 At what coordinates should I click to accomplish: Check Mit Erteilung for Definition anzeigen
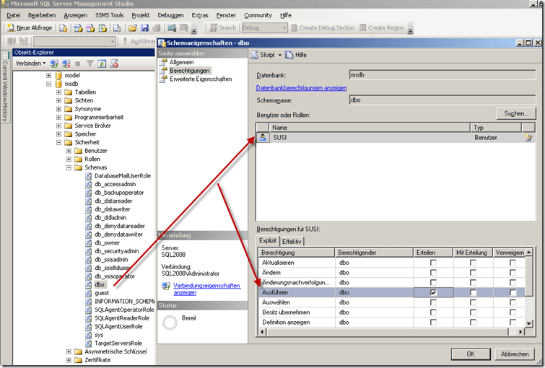[473, 323]
